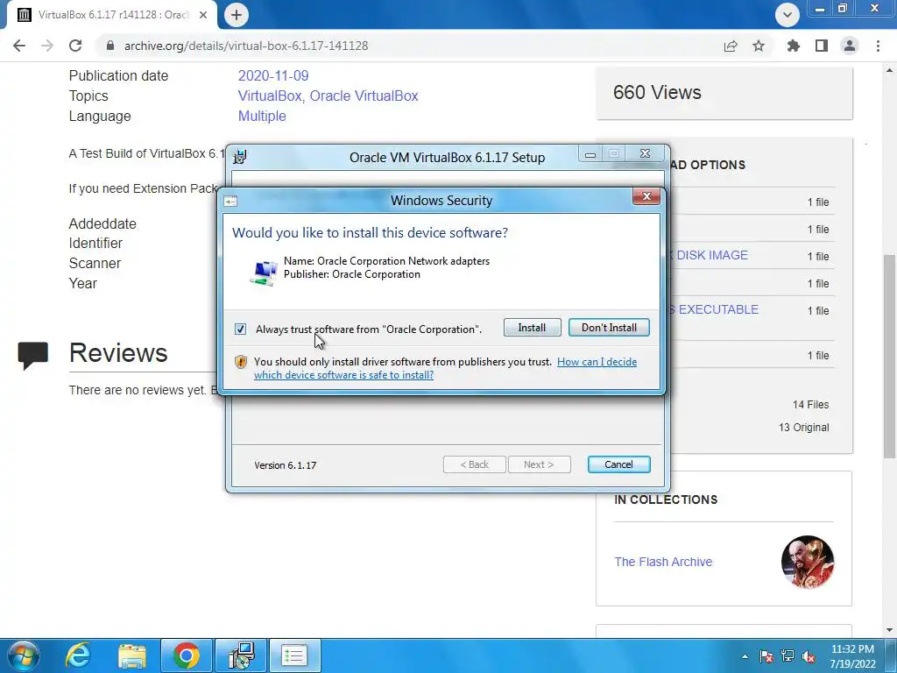Toggle the Chrome side panel icon
This screenshot has height=673, width=897.
tap(822, 46)
